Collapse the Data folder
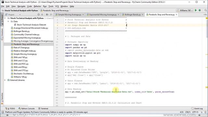208x117 pixels. pos(8,21)
